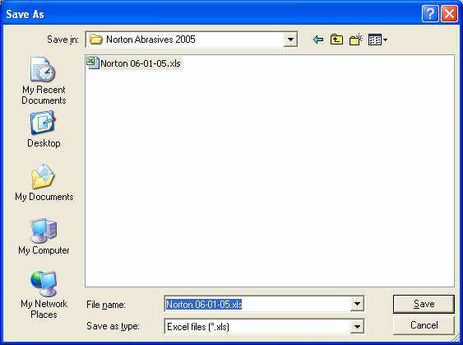The image size is (463, 345).
Task: Jump to Desktop location
Action: pos(44,129)
